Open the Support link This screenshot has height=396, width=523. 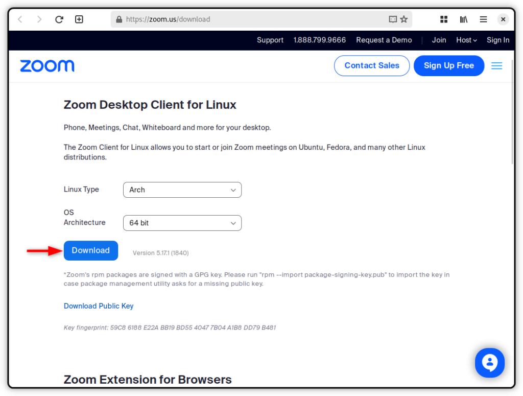tap(270, 40)
